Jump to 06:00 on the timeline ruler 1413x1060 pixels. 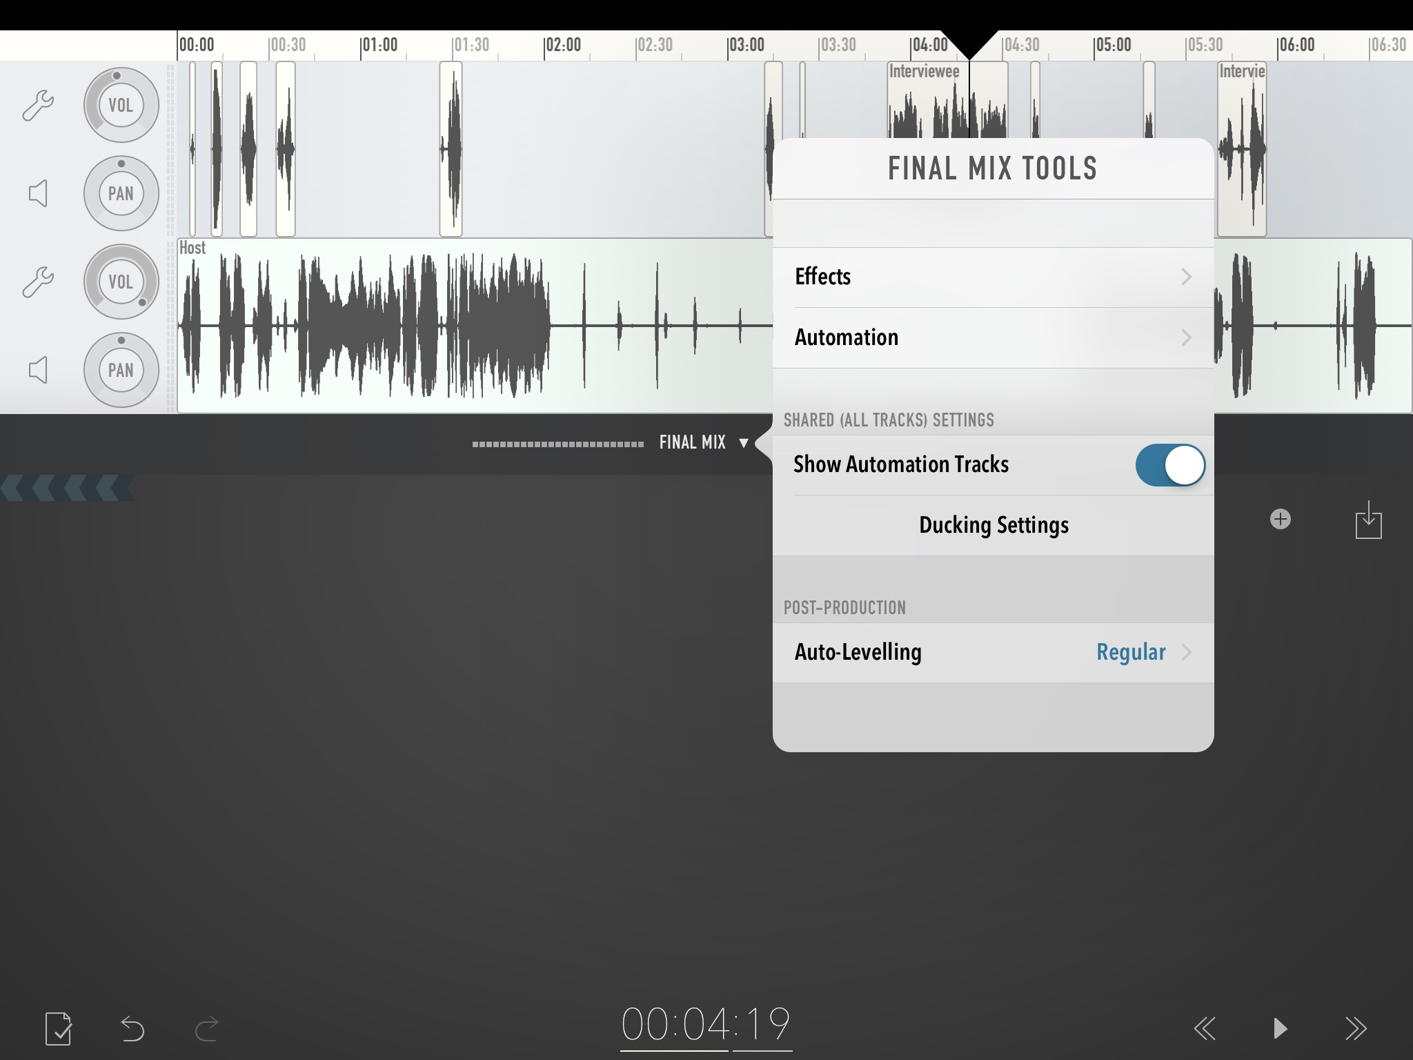(x=1296, y=45)
